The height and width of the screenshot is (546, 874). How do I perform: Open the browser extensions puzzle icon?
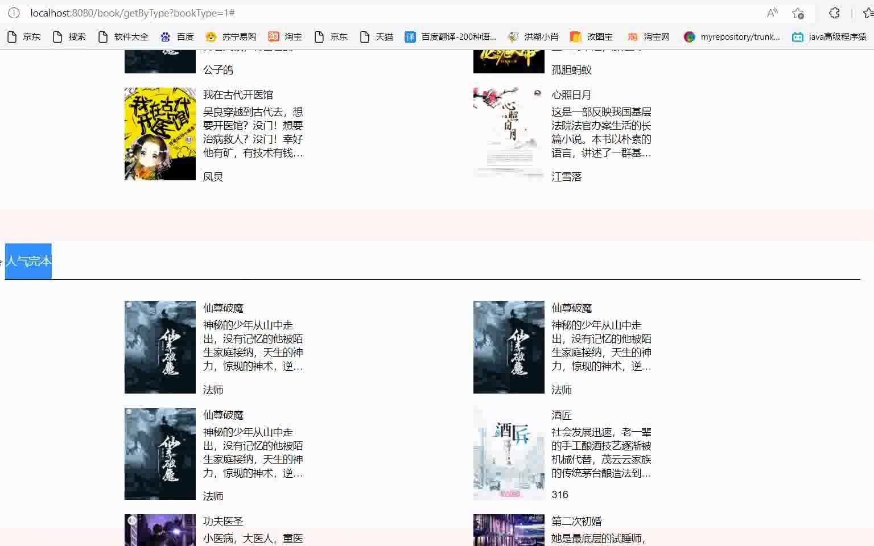834,13
